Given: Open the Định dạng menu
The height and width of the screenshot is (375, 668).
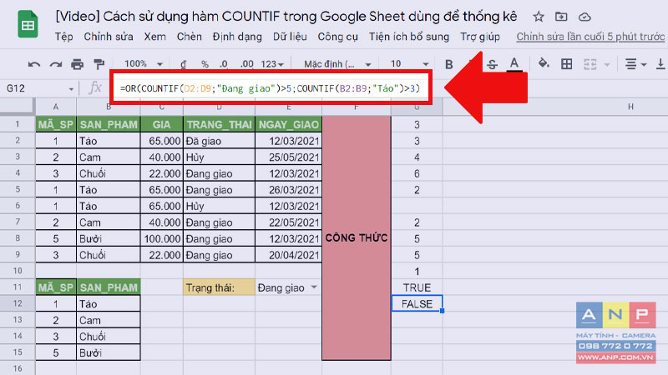Looking at the screenshot, I should click(x=237, y=37).
